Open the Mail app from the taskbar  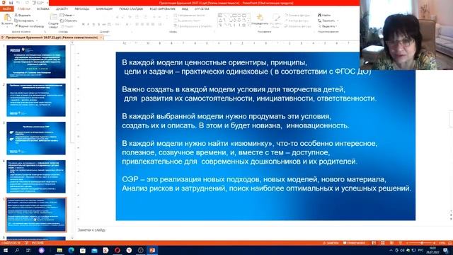coord(94,250)
